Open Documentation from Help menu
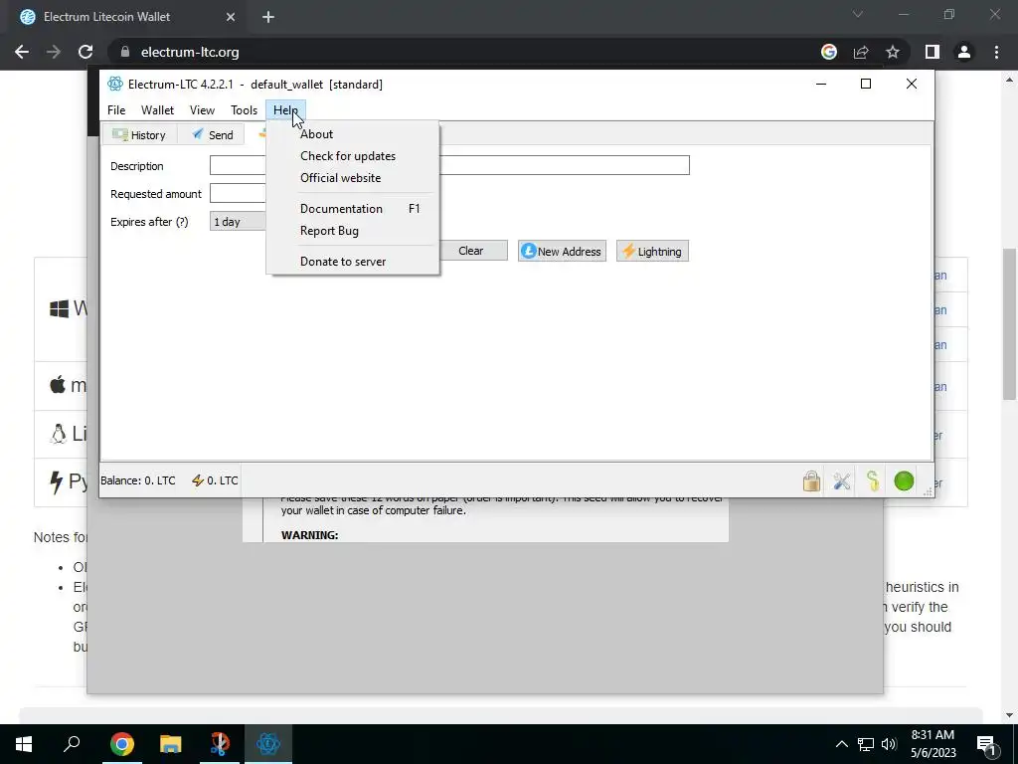1018x764 pixels. [x=353, y=209]
